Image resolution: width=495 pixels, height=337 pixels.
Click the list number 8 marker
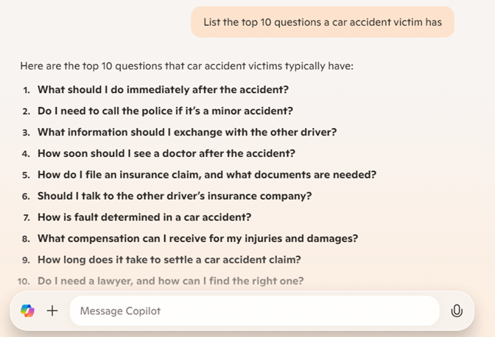tap(27, 239)
